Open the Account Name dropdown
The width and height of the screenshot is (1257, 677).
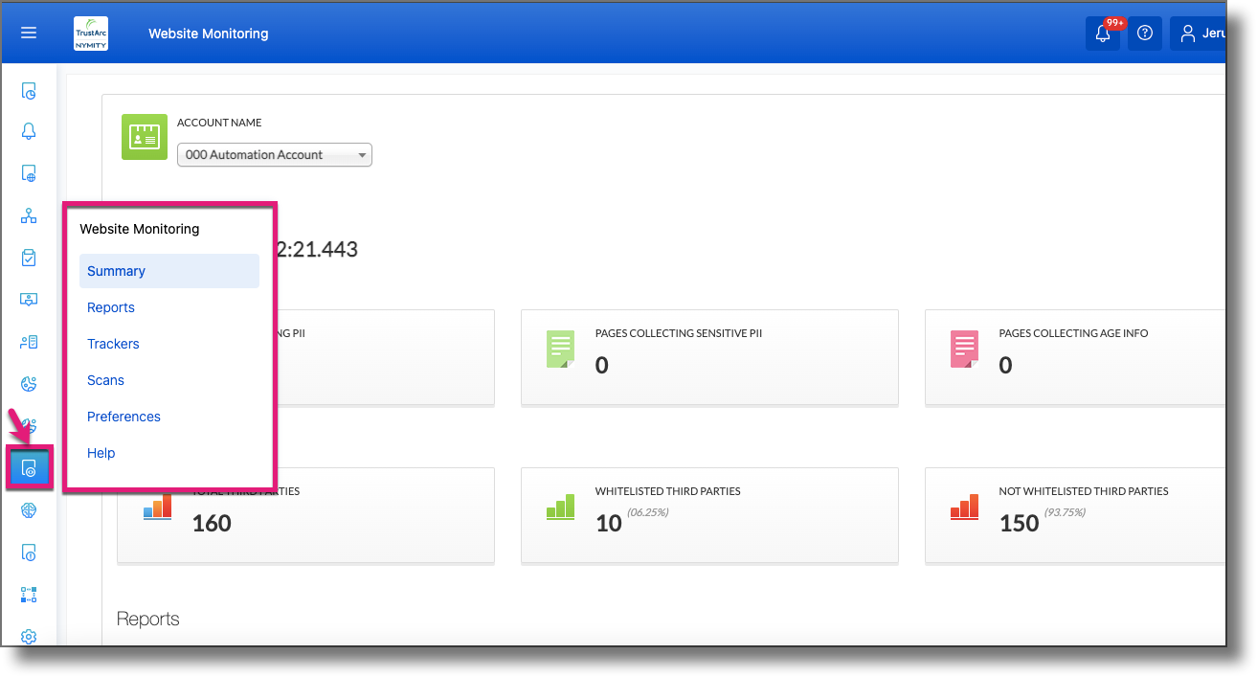(275, 154)
